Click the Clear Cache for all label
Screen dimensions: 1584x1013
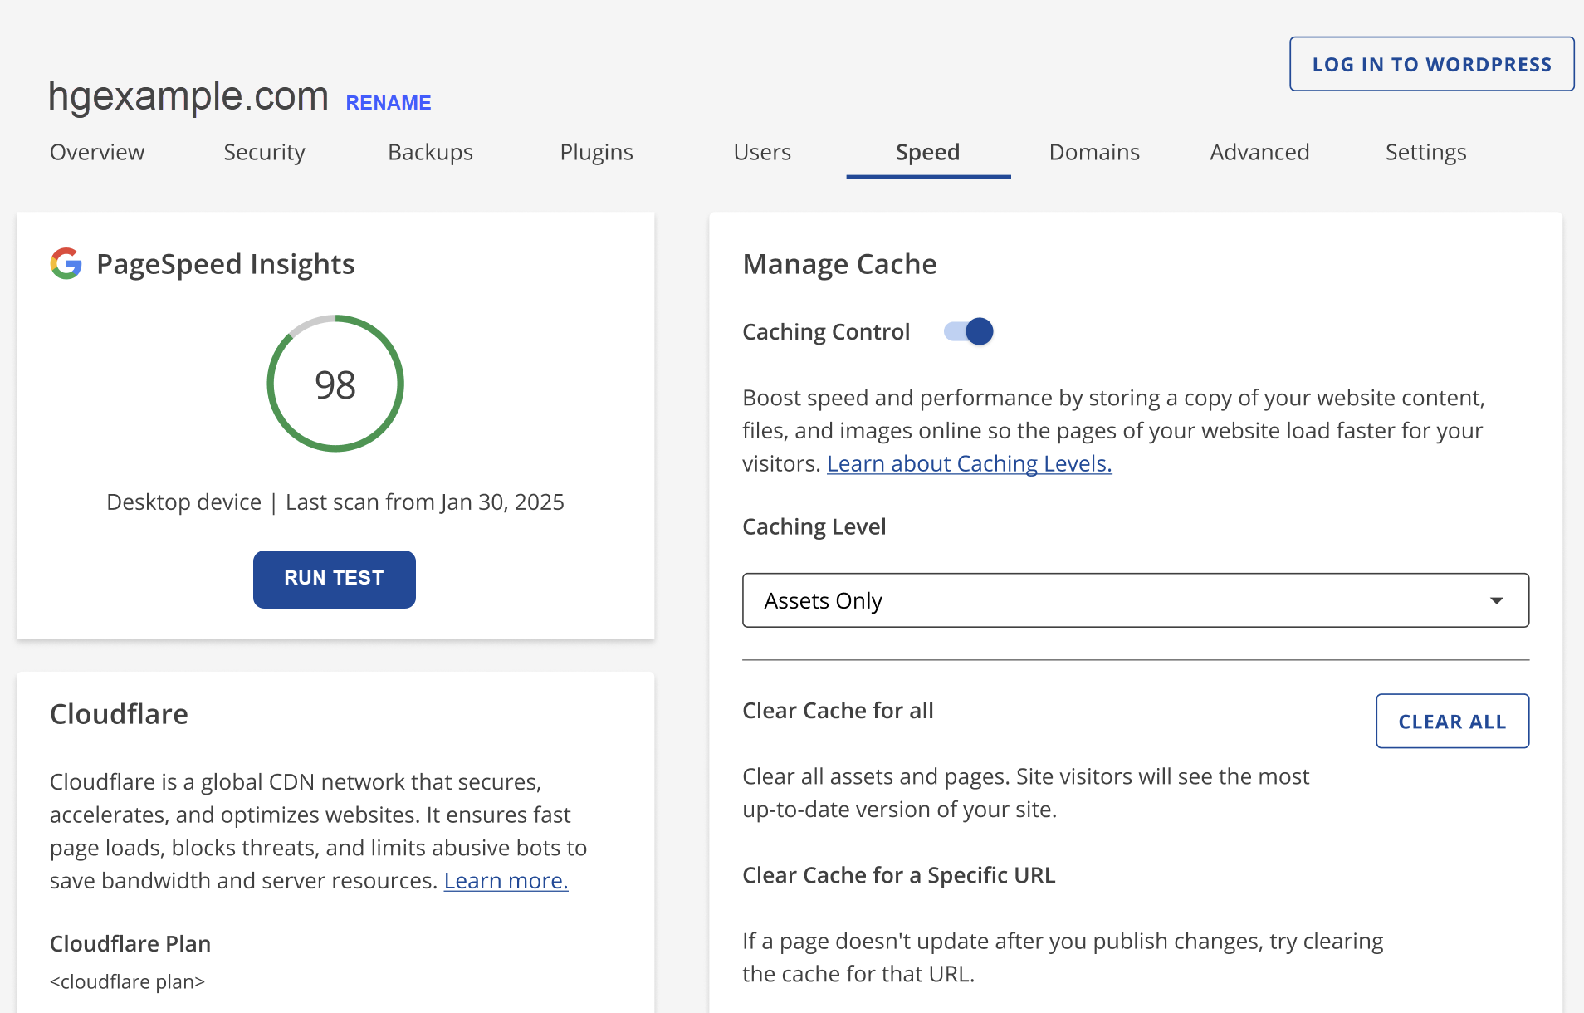coord(838,711)
